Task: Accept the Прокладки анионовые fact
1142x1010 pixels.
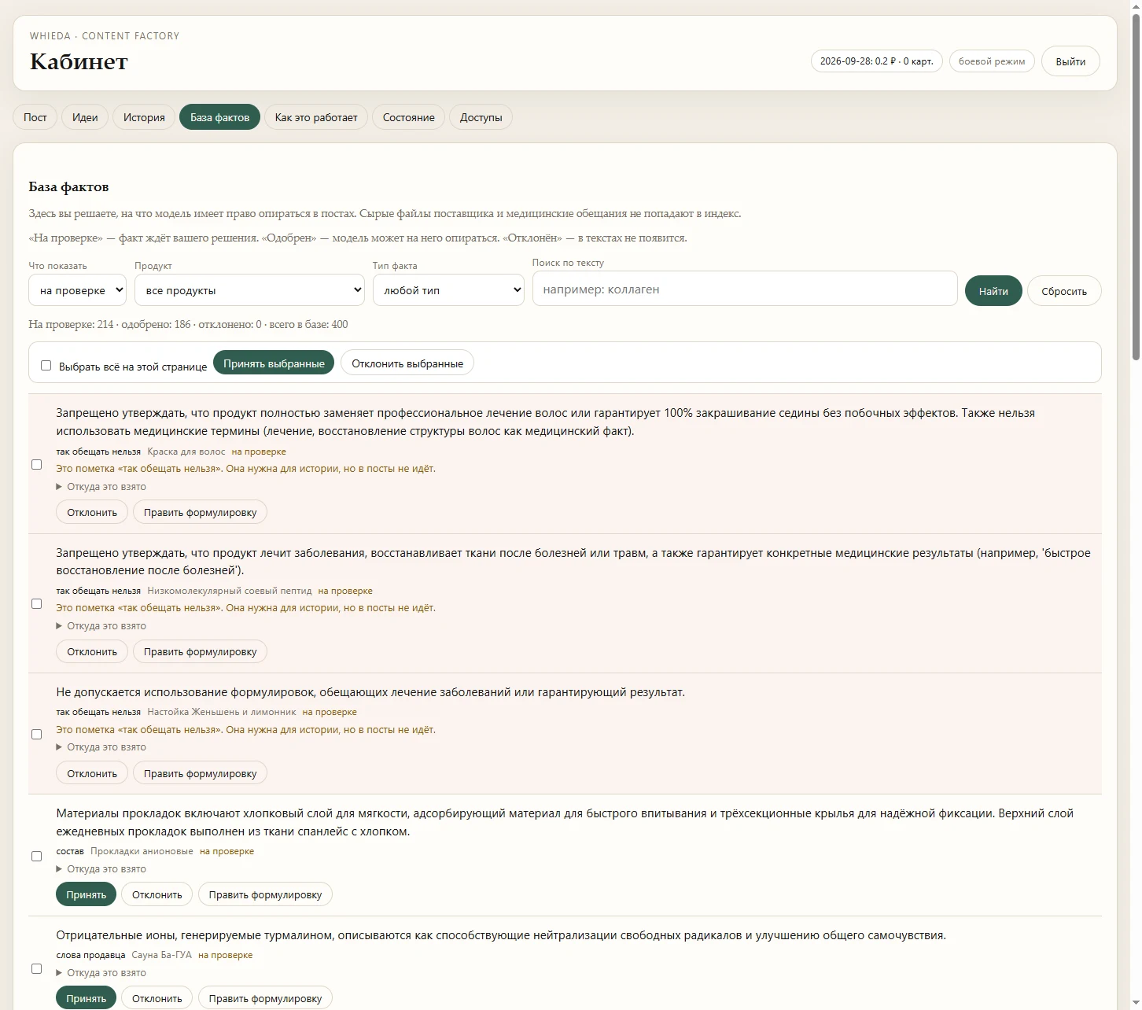Action: pos(87,894)
